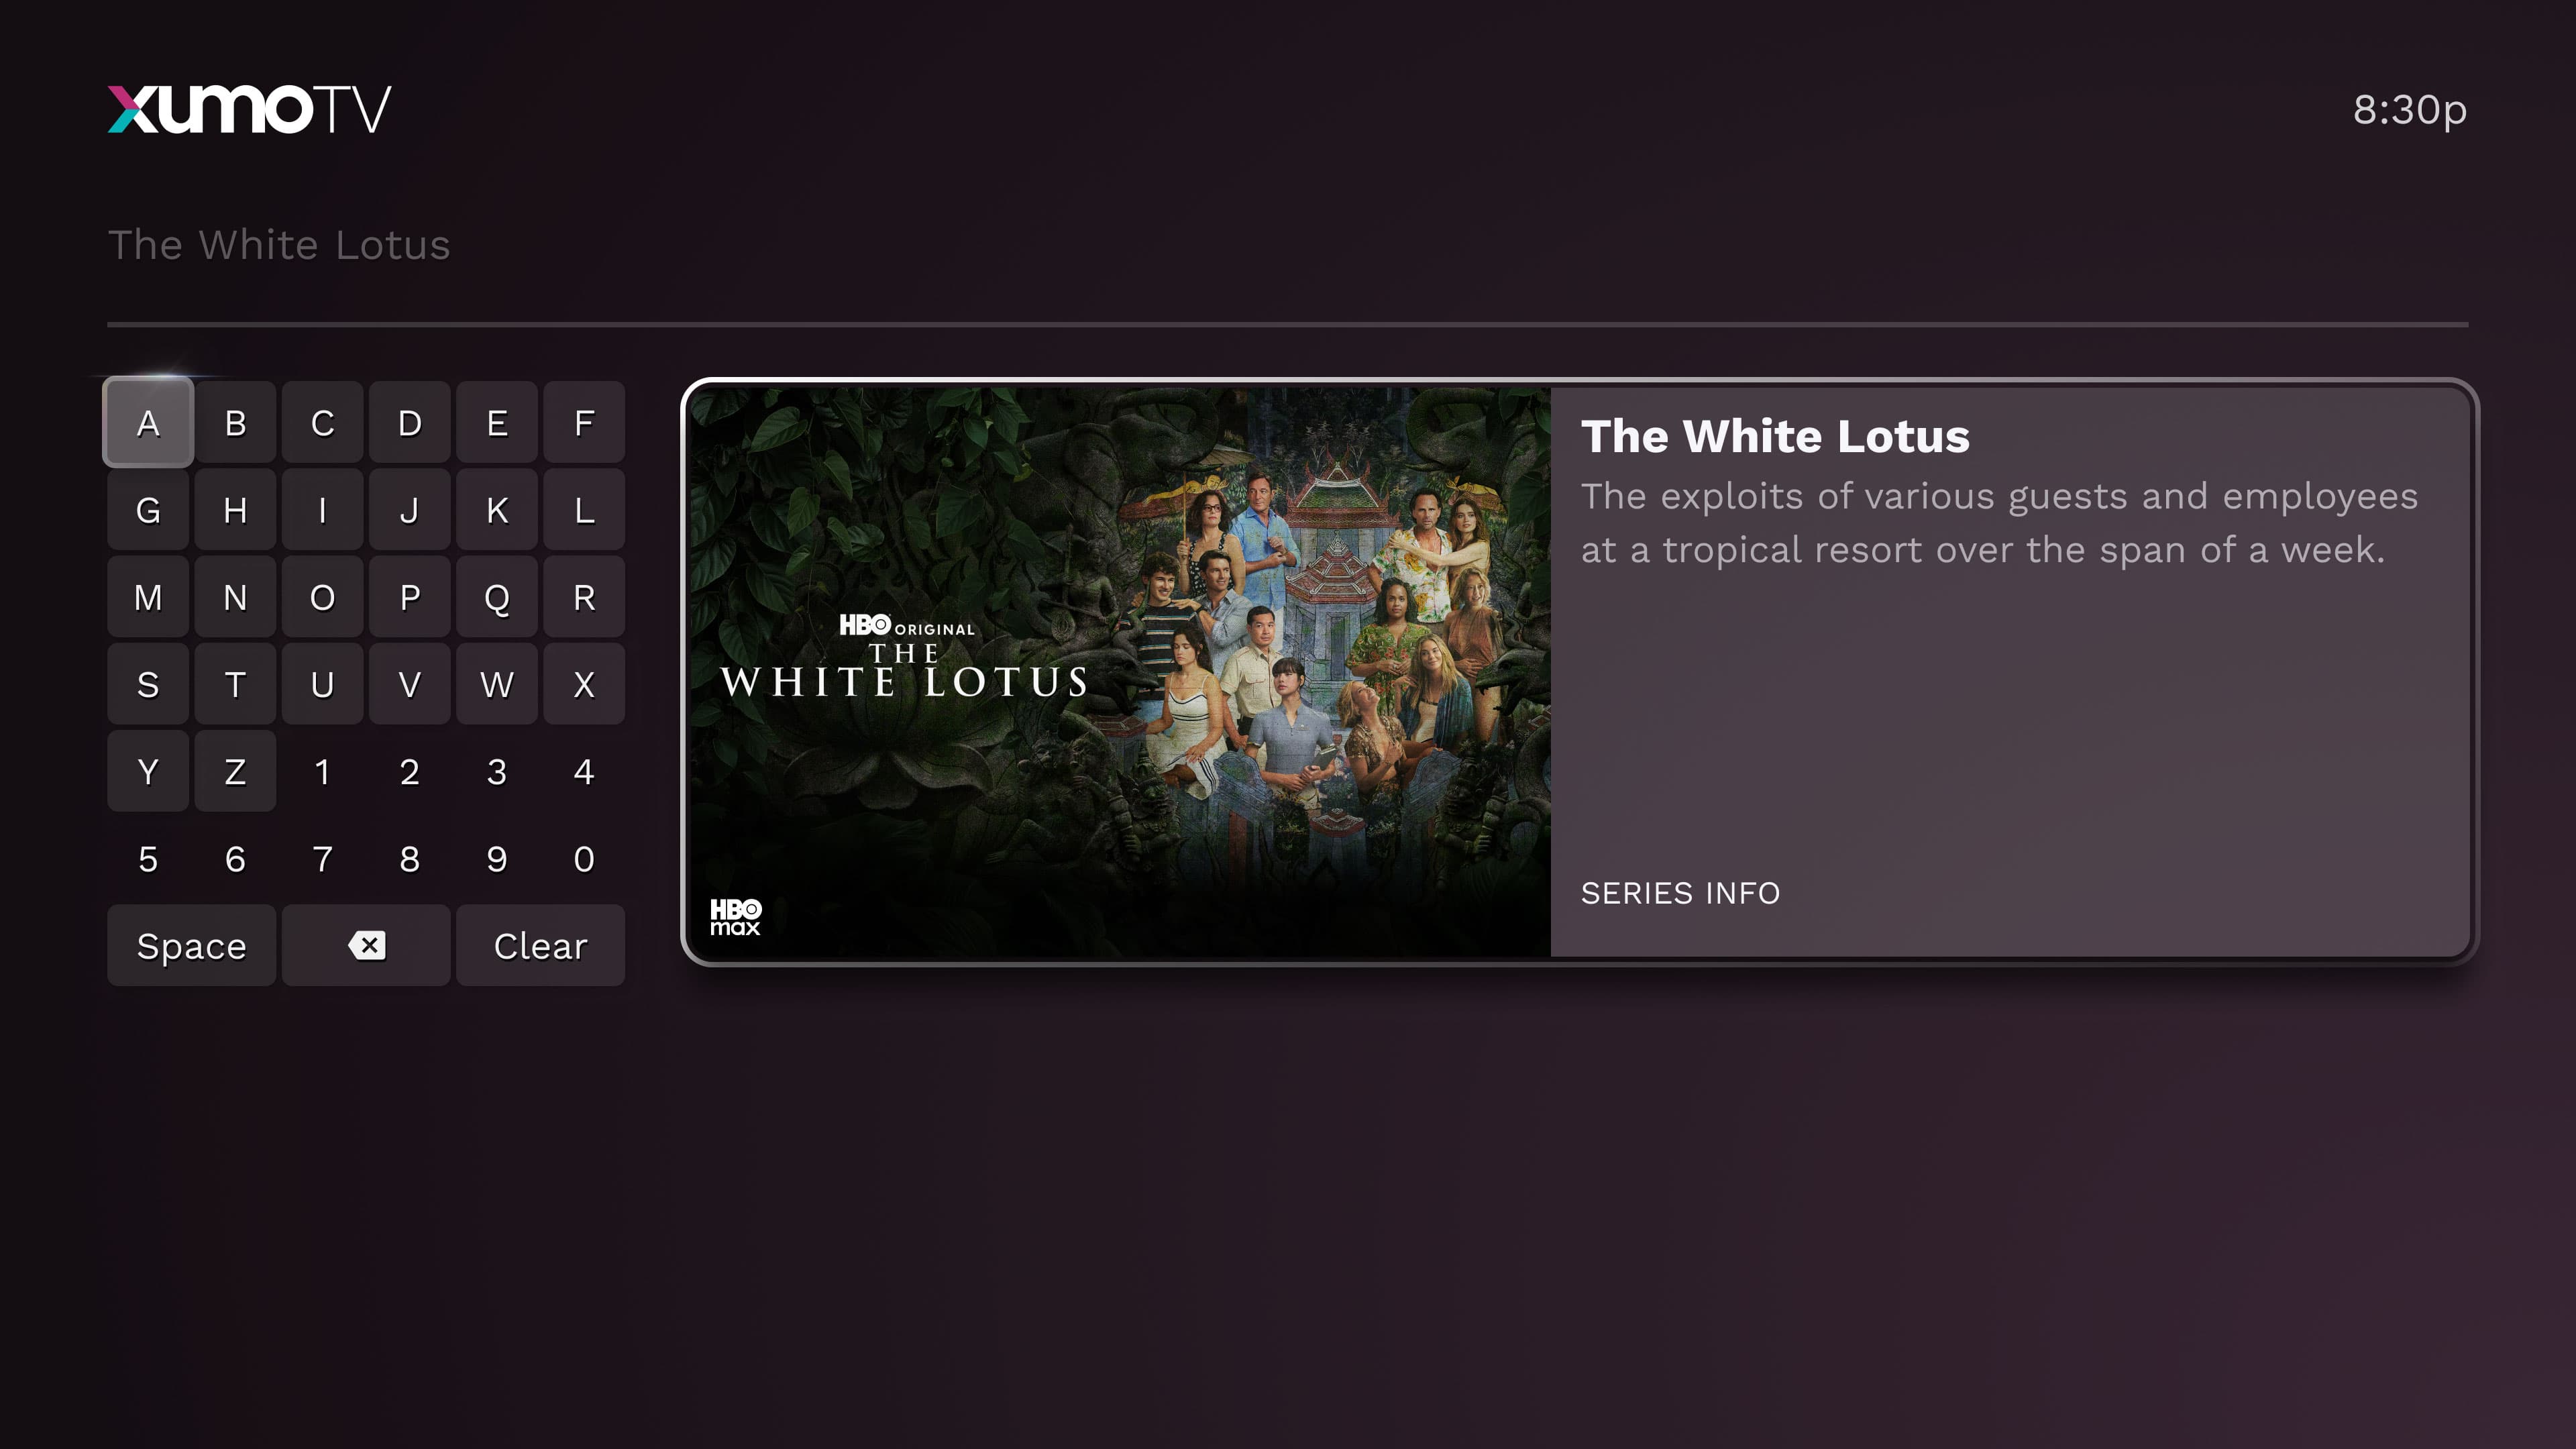This screenshot has height=1449, width=2576.
Task: Tap the Space key
Action: [191, 945]
